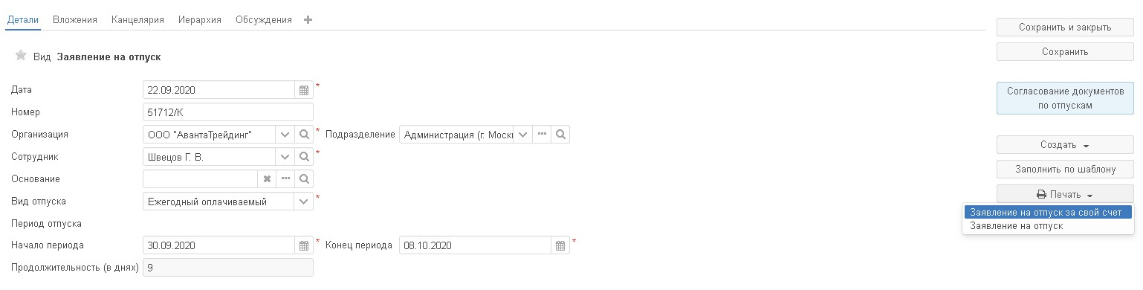The height and width of the screenshot is (290, 1143).
Task: Open Подразделение ellipsis selection button
Action: (543, 135)
